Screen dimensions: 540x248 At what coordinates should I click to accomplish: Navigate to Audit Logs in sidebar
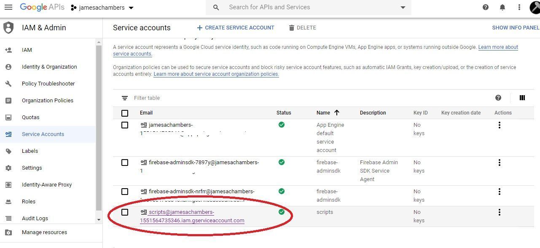pos(35,218)
